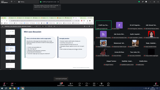This screenshot has height=90, width=160.
Task: Click the PDF page number field
Action: (34, 26)
